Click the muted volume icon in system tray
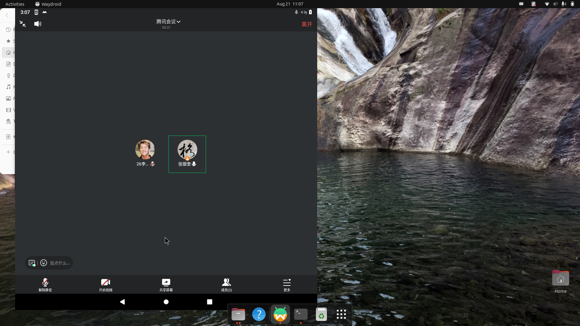This screenshot has width=580, height=326. click(x=555, y=4)
